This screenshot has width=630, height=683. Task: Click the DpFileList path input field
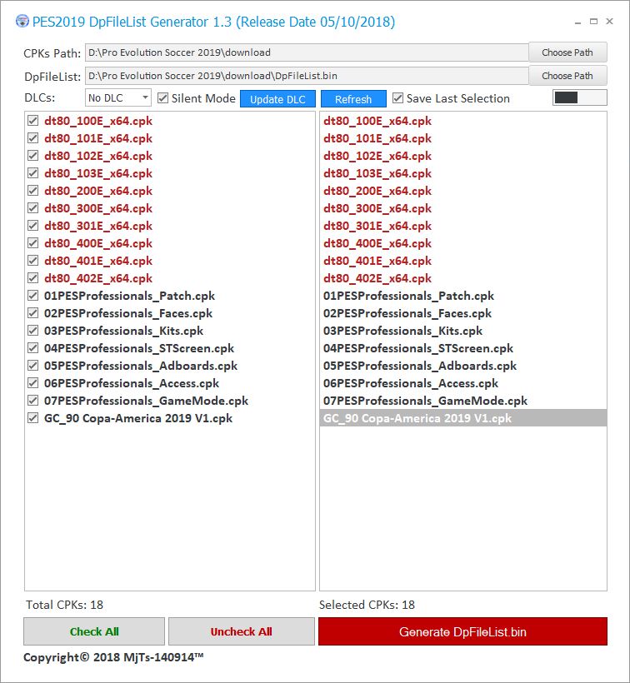click(x=307, y=76)
